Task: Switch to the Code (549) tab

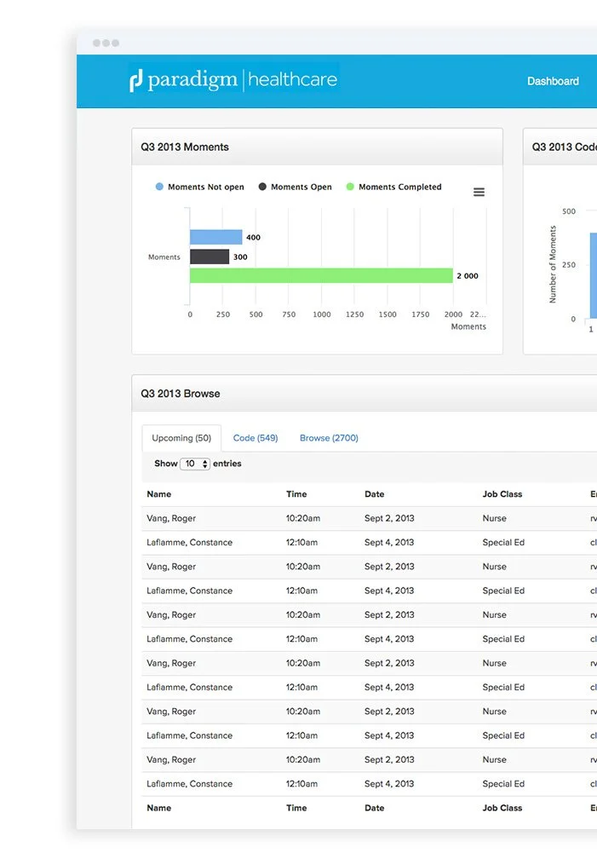Action: pyautogui.click(x=255, y=438)
